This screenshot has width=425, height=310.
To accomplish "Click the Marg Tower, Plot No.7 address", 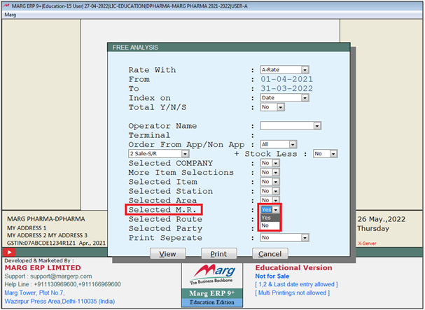I will pyautogui.click(x=34, y=293).
